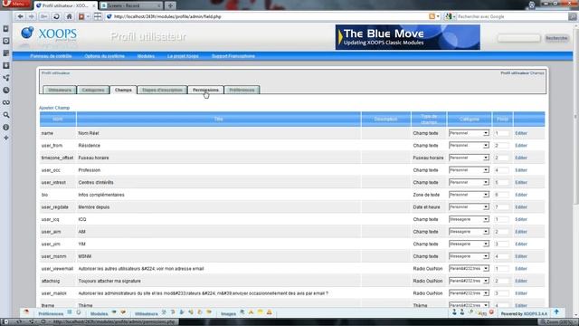Click the weight field for user_aim row
This screenshot has width=579, height=326.
pyautogui.click(x=502, y=232)
